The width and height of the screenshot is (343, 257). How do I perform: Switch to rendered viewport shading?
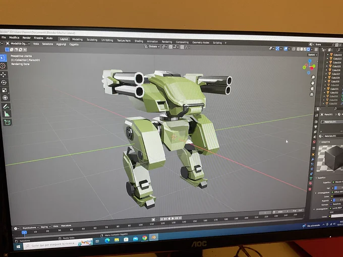(x=308, y=49)
